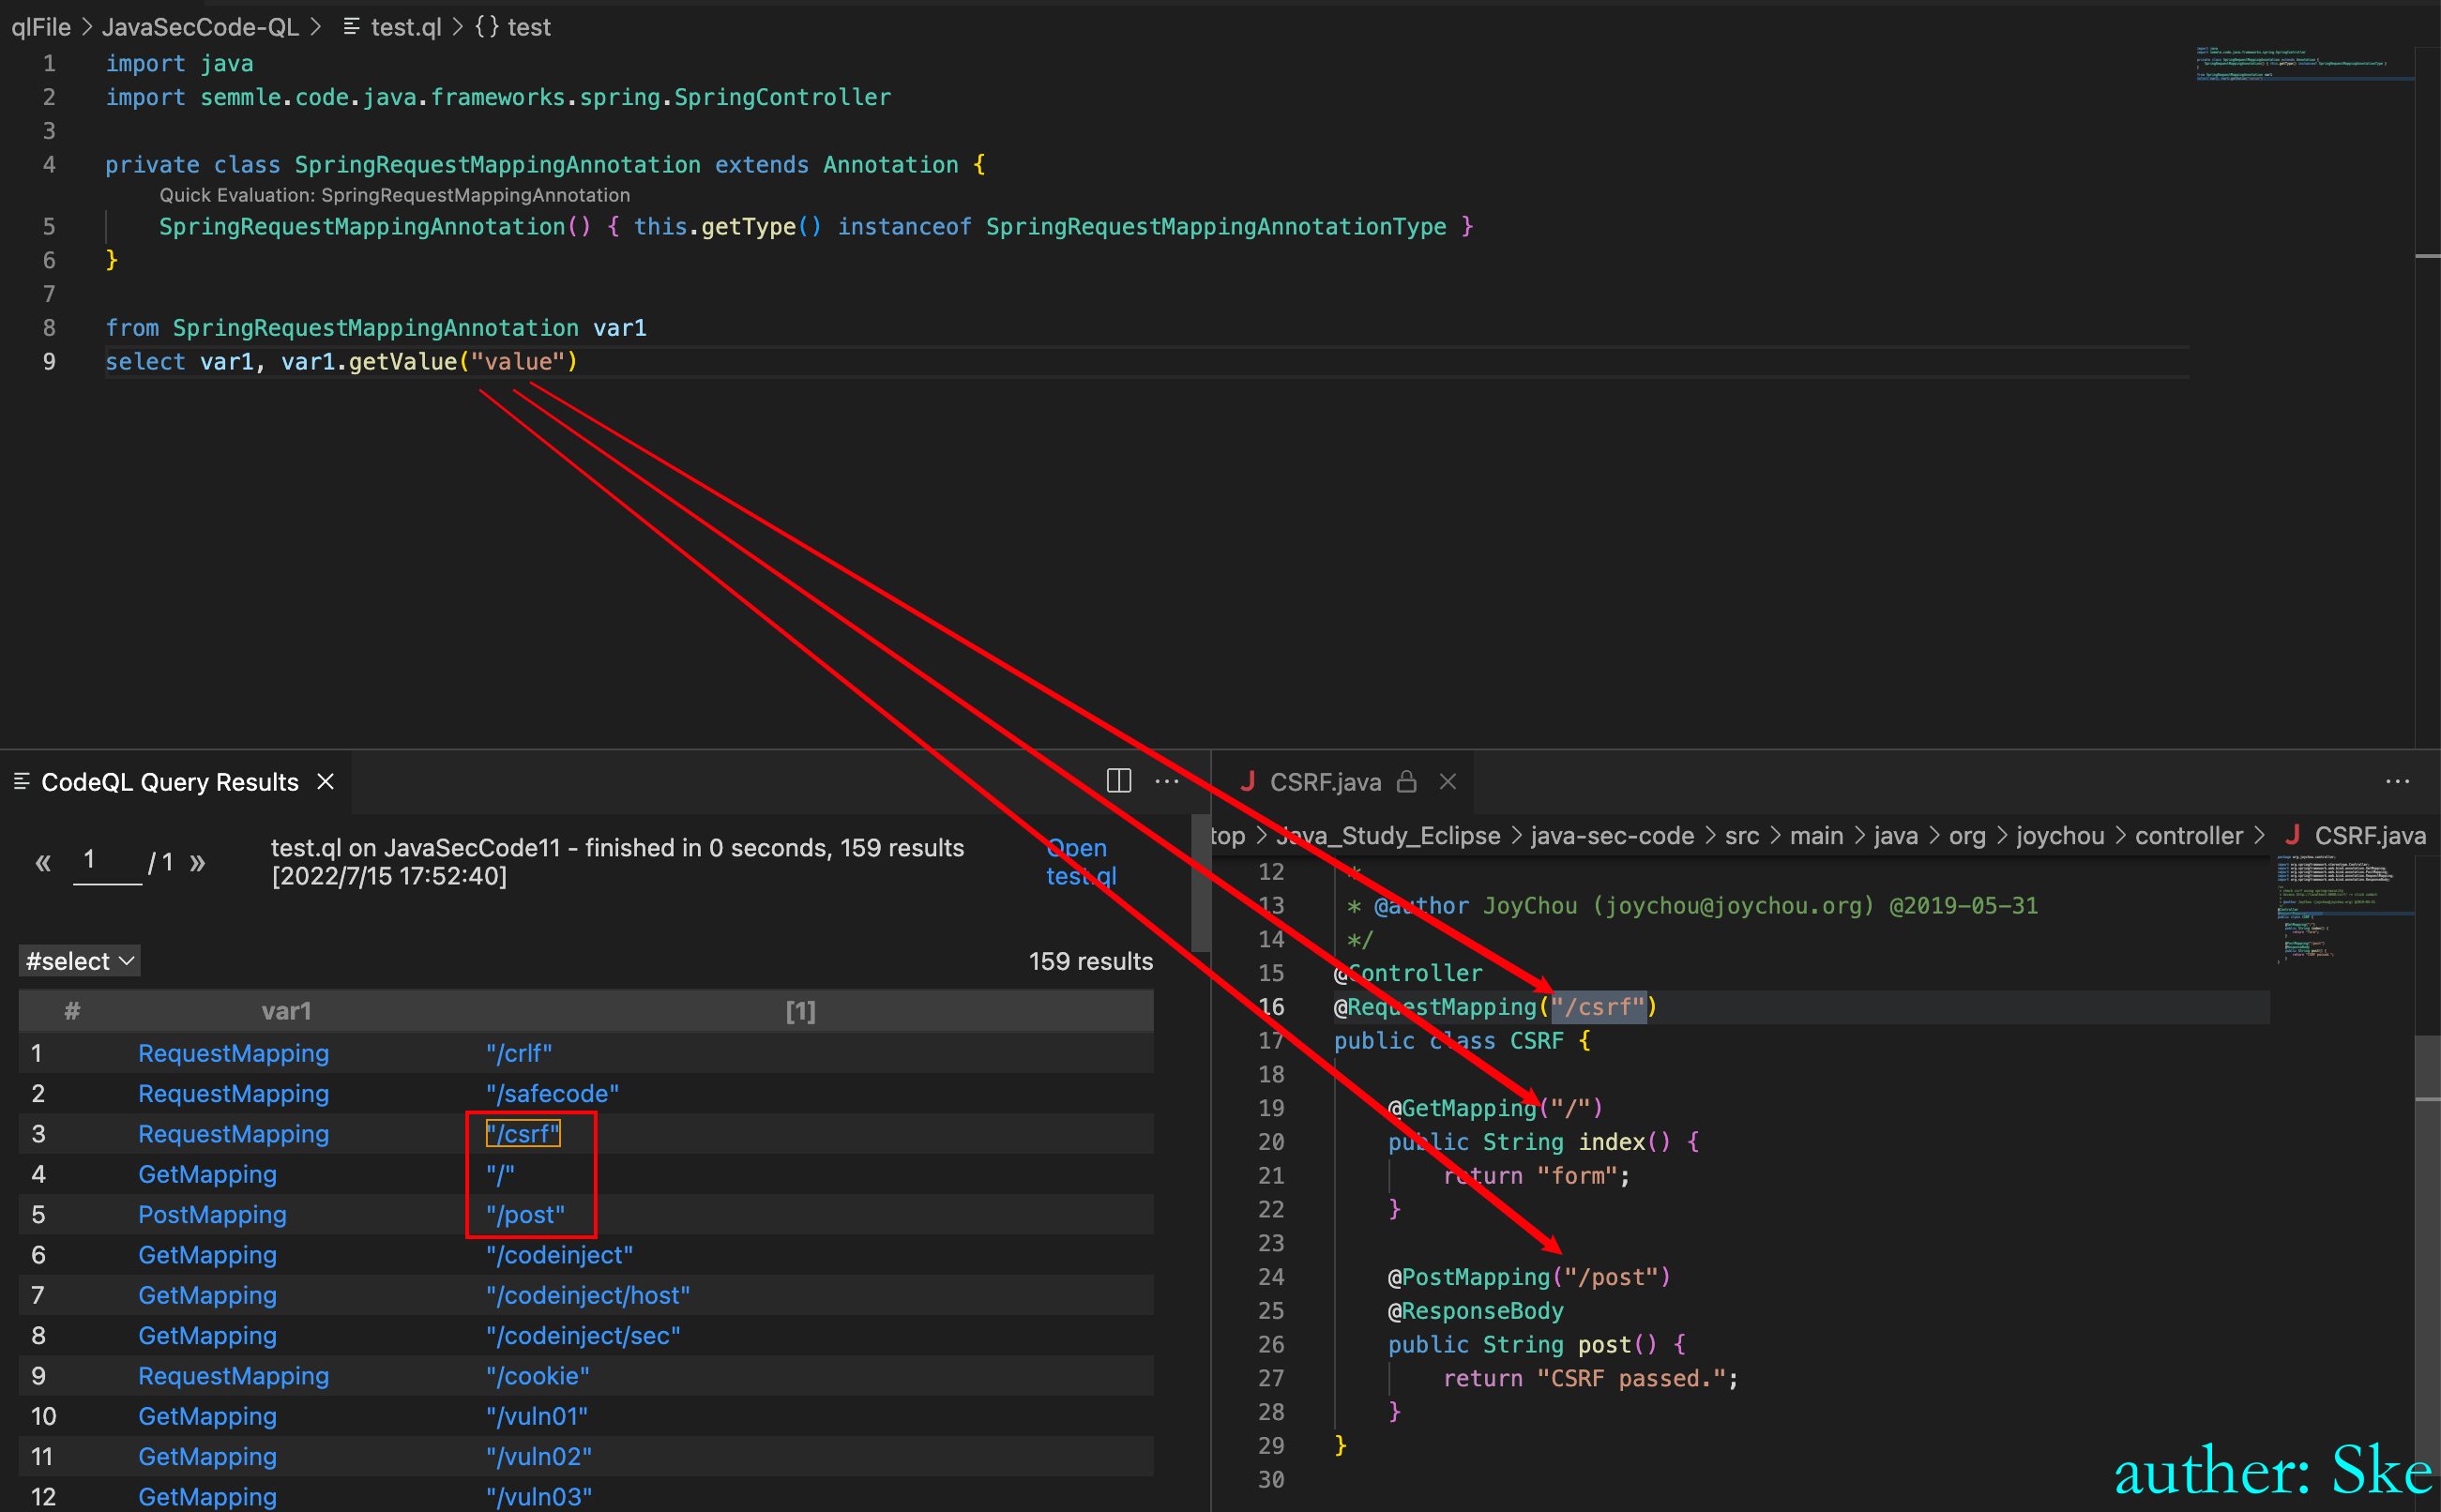Click src breadcrumb in CSRF.java editor
Viewport: 2441px width, 1512px height.
[x=1742, y=836]
